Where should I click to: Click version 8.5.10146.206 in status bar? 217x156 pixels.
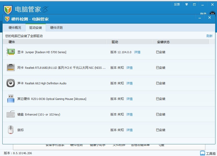coord(18,153)
